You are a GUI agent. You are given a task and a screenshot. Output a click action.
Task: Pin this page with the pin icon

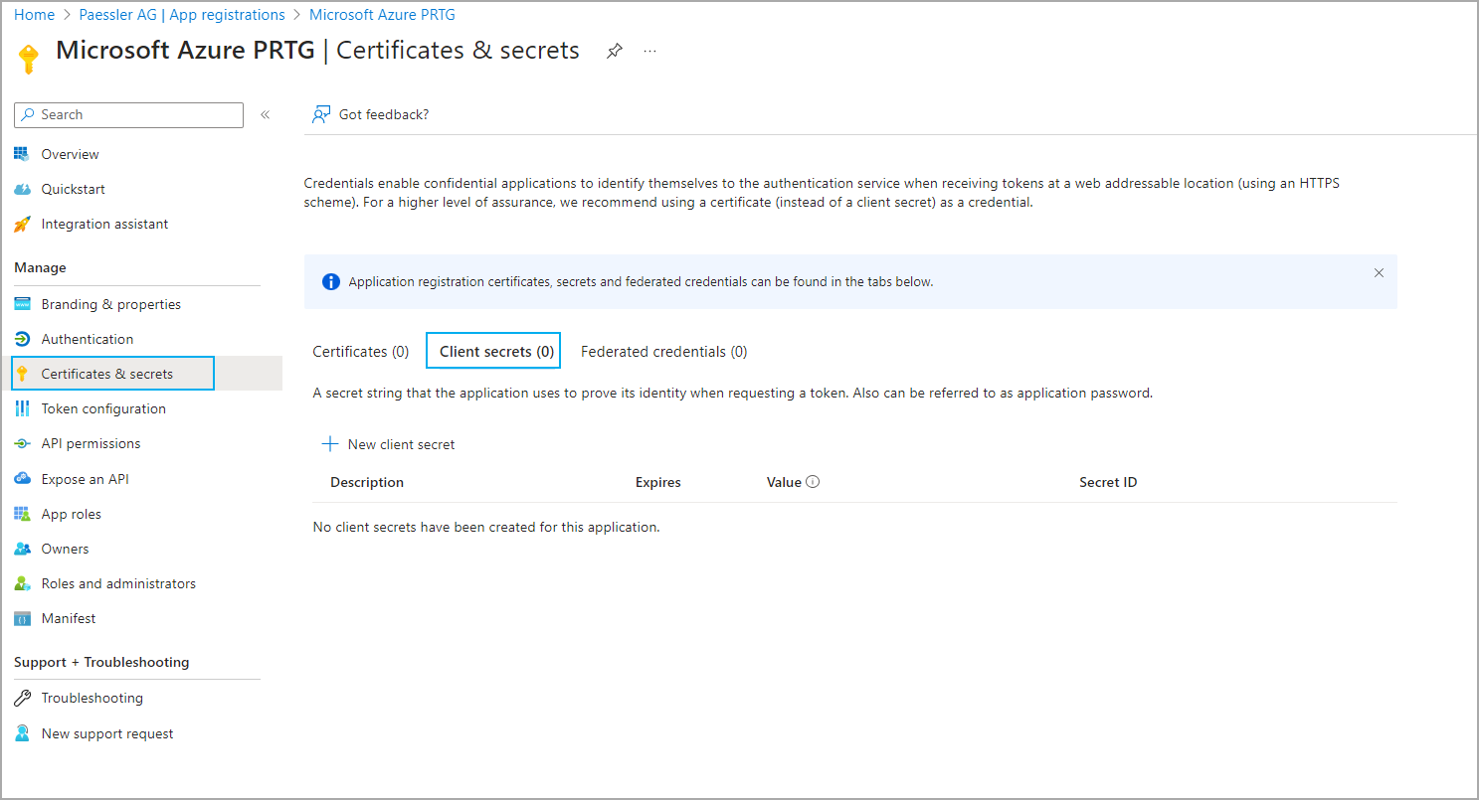click(615, 51)
